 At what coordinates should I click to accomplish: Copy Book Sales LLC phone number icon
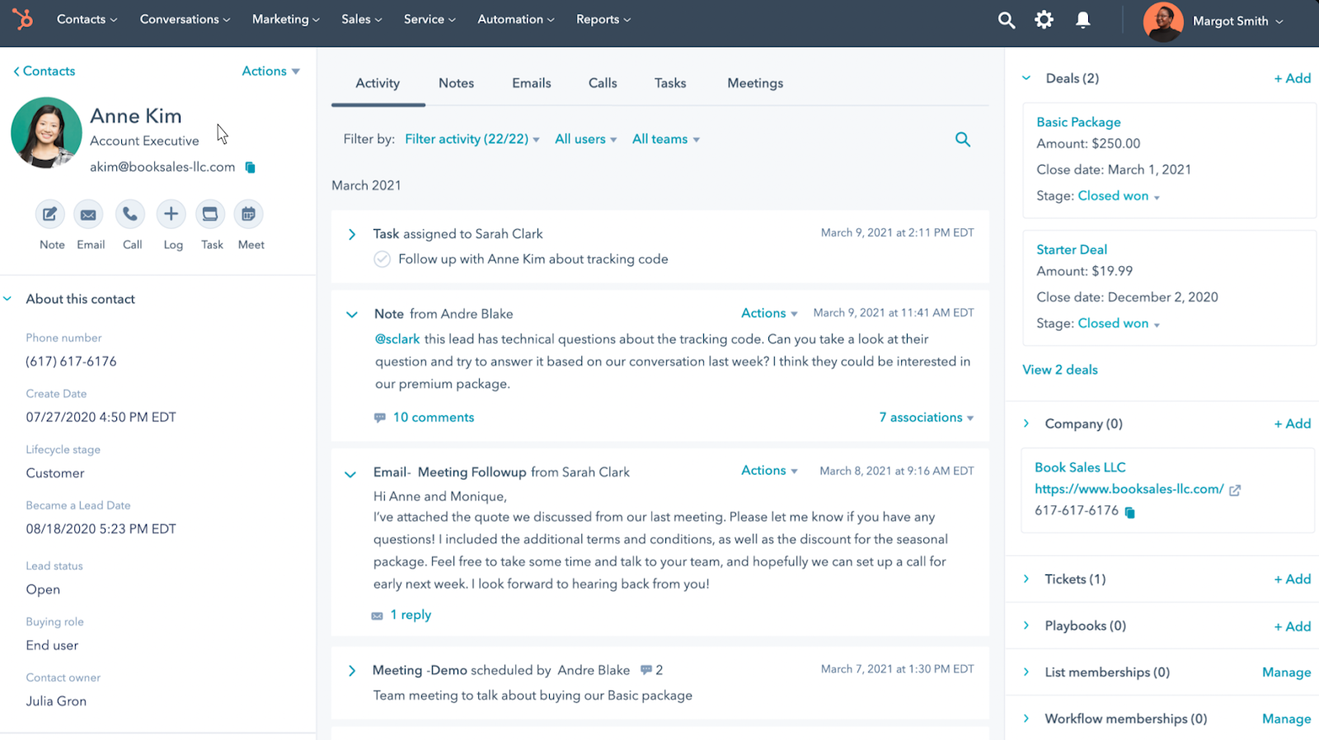[x=1129, y=513]
